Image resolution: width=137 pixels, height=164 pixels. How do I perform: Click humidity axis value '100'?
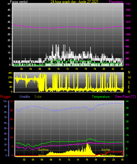point(5,101)
